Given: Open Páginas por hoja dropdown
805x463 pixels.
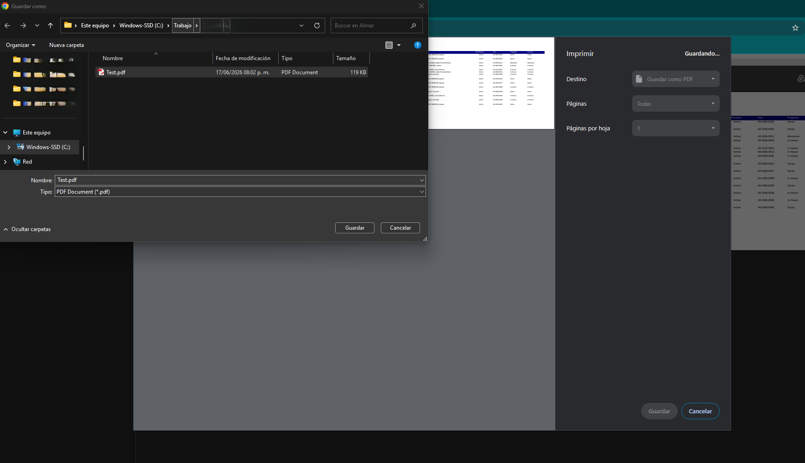Looking at the screenshot, I should pyautogui.click(x=675, y=128).
